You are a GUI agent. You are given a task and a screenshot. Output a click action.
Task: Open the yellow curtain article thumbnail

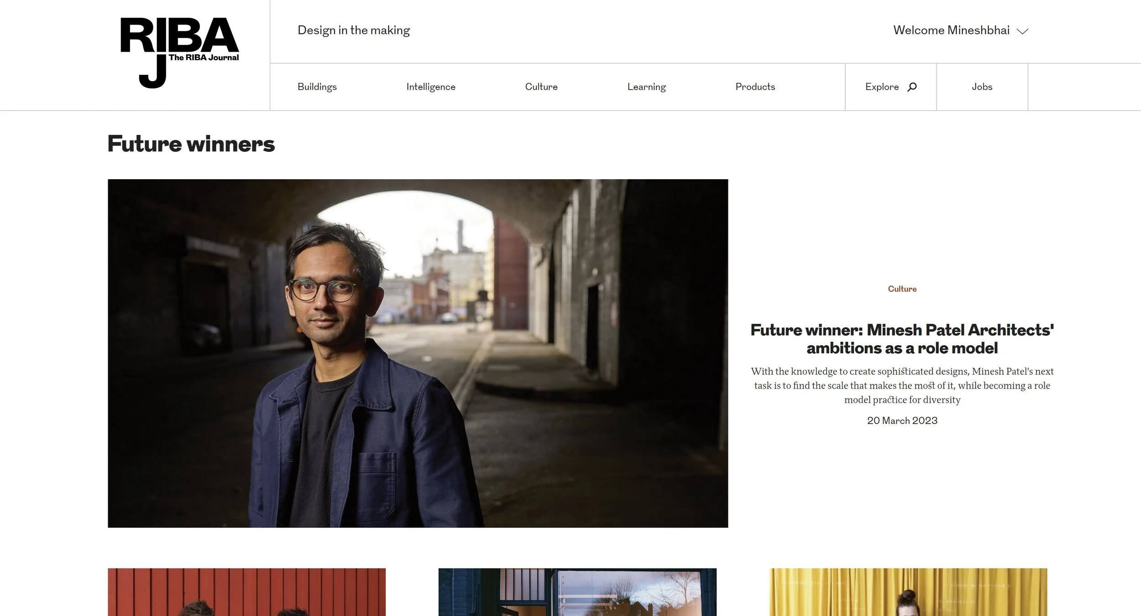coord(908,592)
